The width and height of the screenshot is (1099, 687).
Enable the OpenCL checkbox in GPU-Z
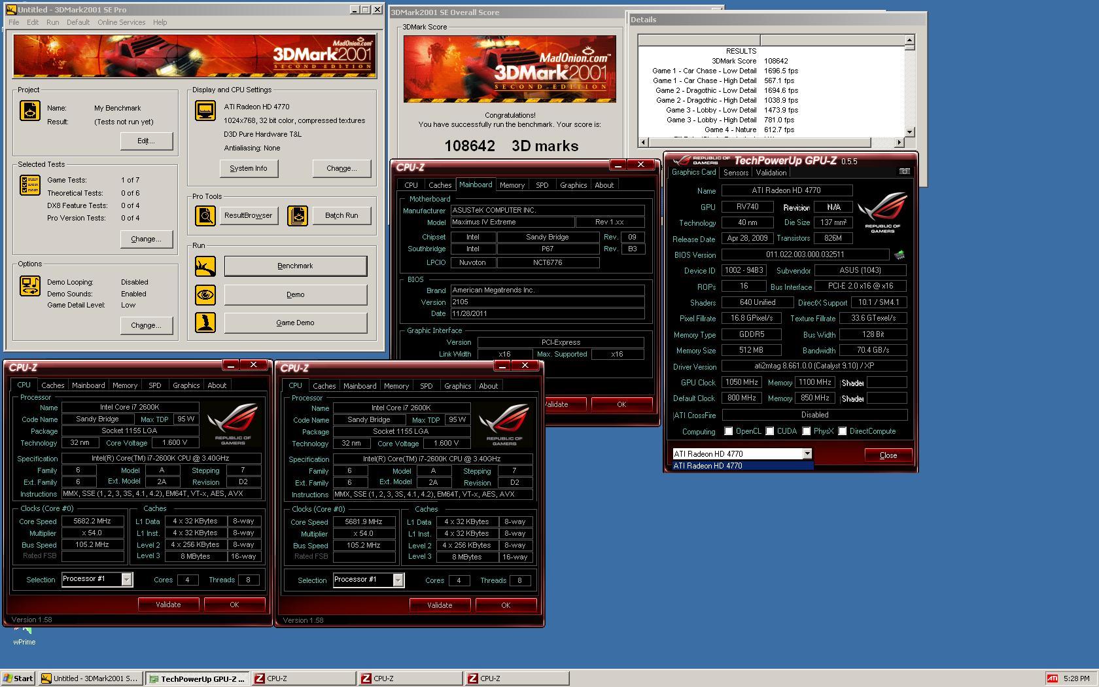point(729,431)
